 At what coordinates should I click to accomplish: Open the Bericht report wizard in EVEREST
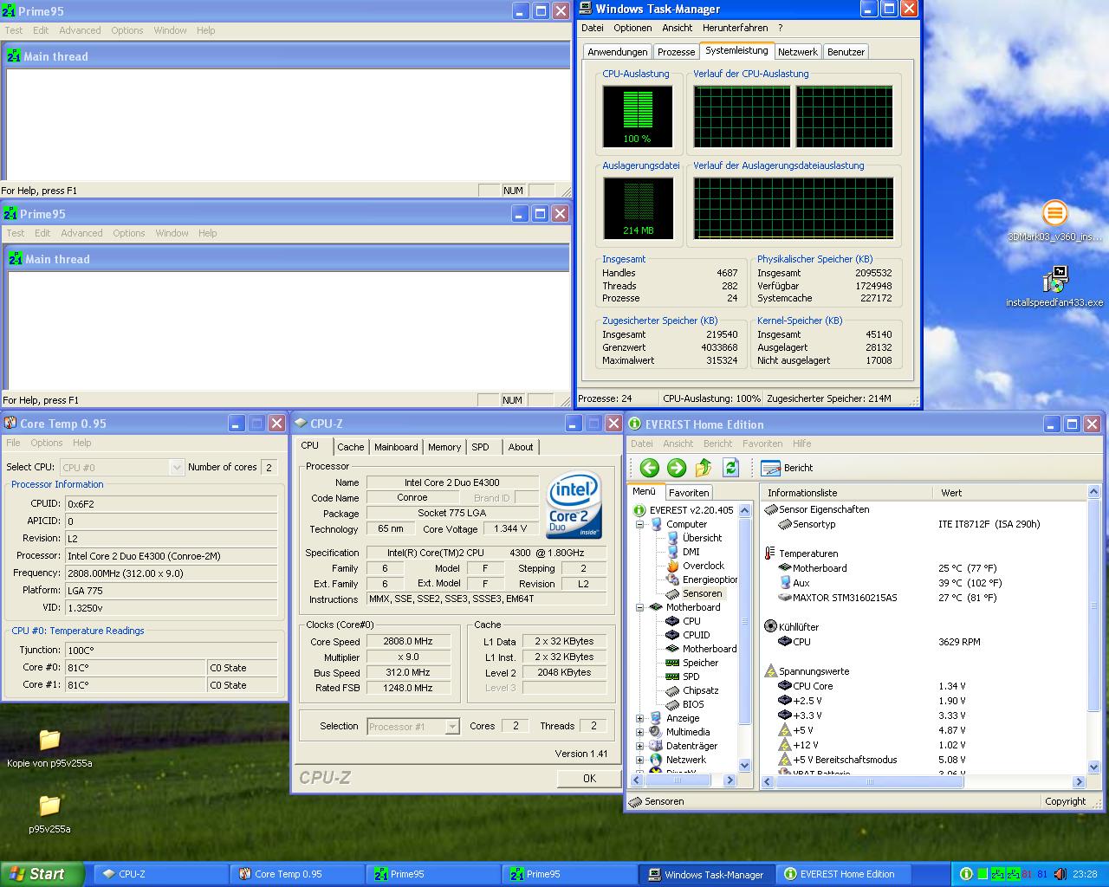tap(787, 468)
